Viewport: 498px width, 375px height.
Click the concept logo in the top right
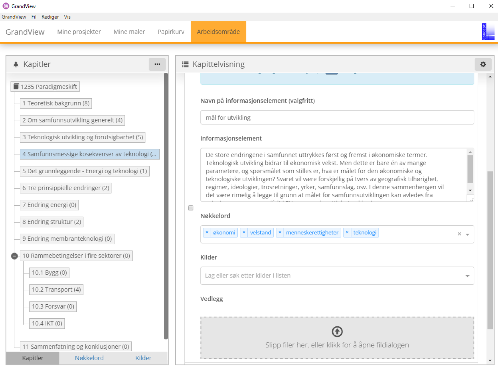pyautogui.click(x=488, y=32)
